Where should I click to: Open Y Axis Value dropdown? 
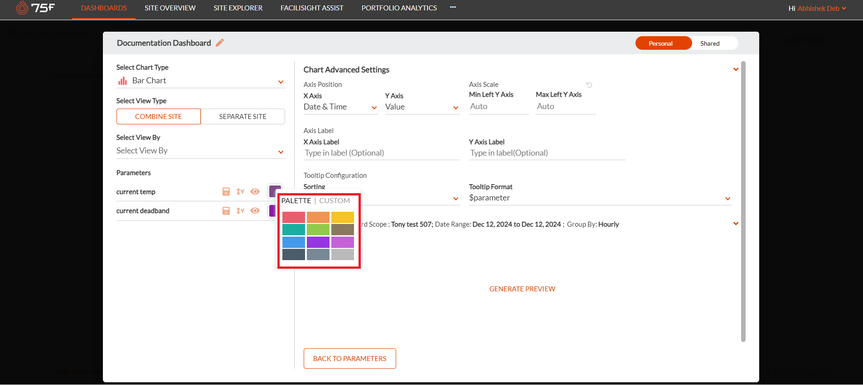point(422,107)
